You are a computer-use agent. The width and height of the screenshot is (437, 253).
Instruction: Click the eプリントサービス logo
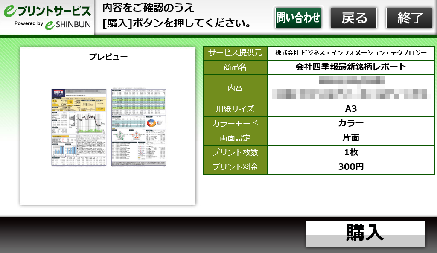(47, 11)
